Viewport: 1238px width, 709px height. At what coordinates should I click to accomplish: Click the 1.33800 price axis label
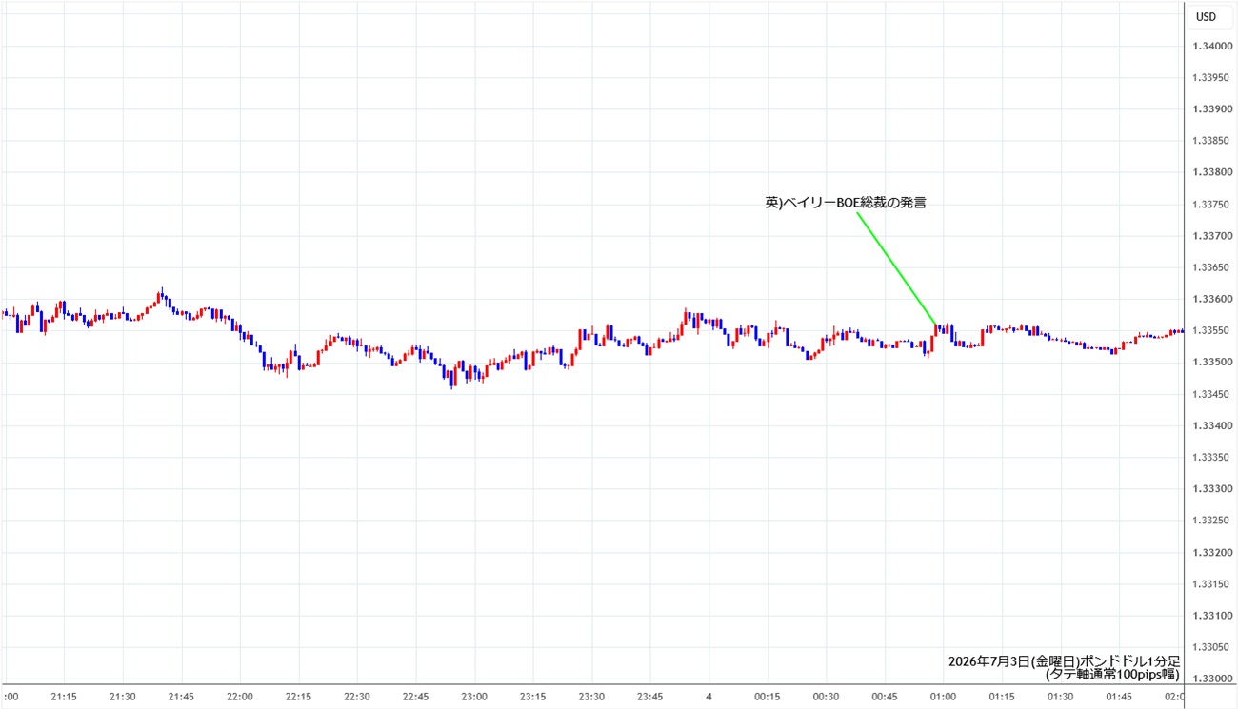(x=1210, y=172)
